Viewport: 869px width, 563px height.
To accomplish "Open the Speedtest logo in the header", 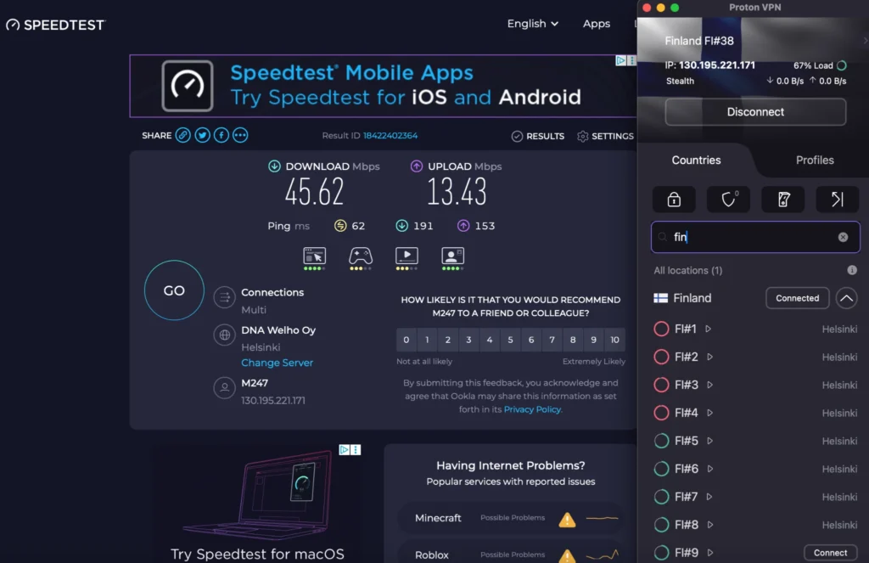I will (x=54, y=25).
